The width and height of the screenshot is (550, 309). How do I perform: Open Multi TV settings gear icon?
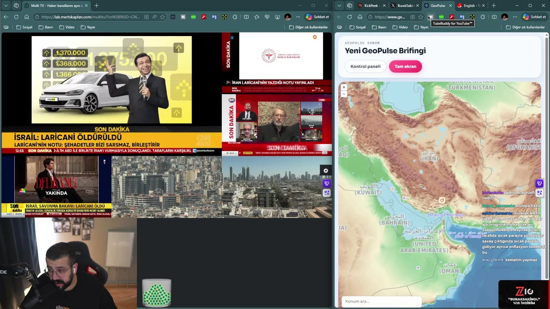click(326, 171)
